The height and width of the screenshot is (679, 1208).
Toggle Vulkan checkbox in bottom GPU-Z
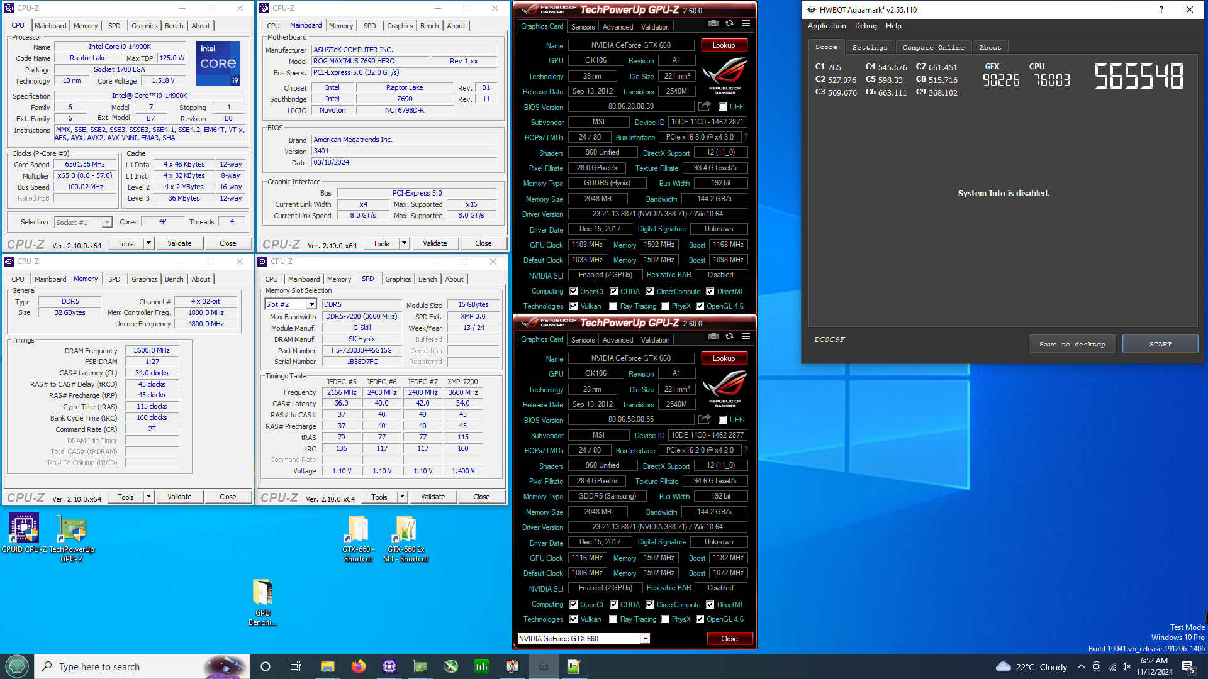pyautogui.click(x=573, y=619)
